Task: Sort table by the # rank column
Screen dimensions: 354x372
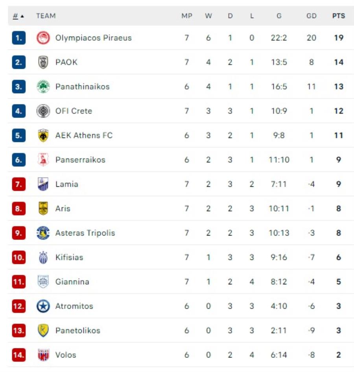Action: [16, 16]
